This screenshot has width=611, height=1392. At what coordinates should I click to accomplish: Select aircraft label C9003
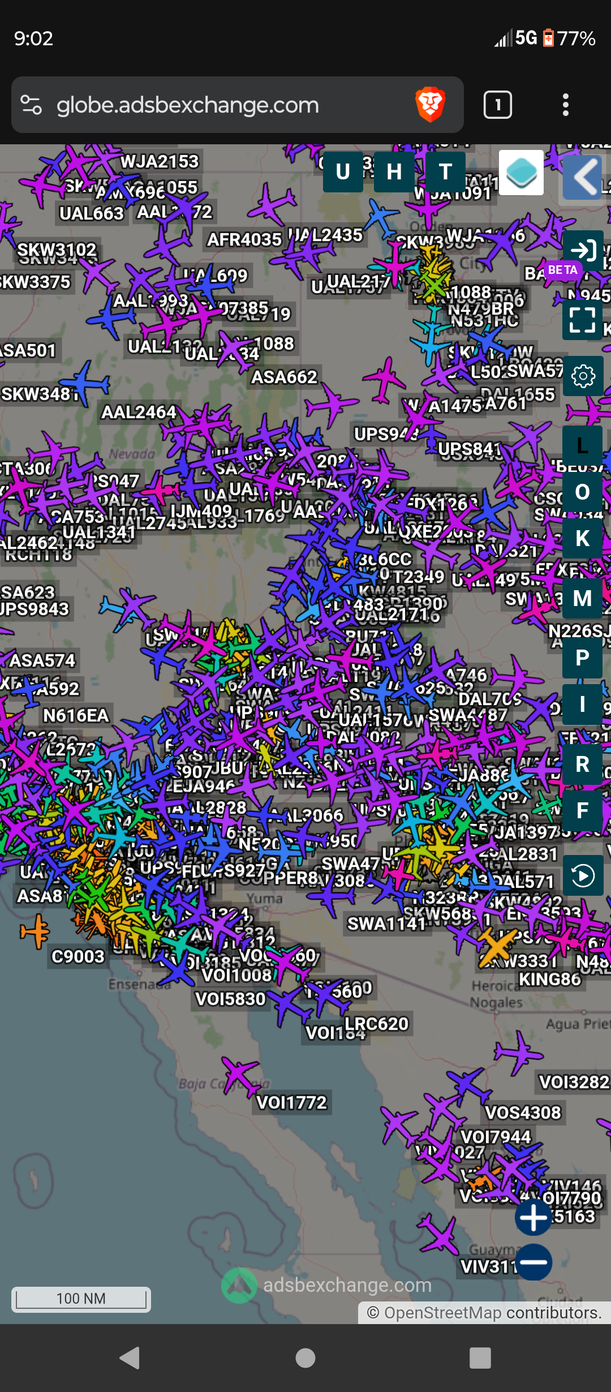(x=78, y=956)
